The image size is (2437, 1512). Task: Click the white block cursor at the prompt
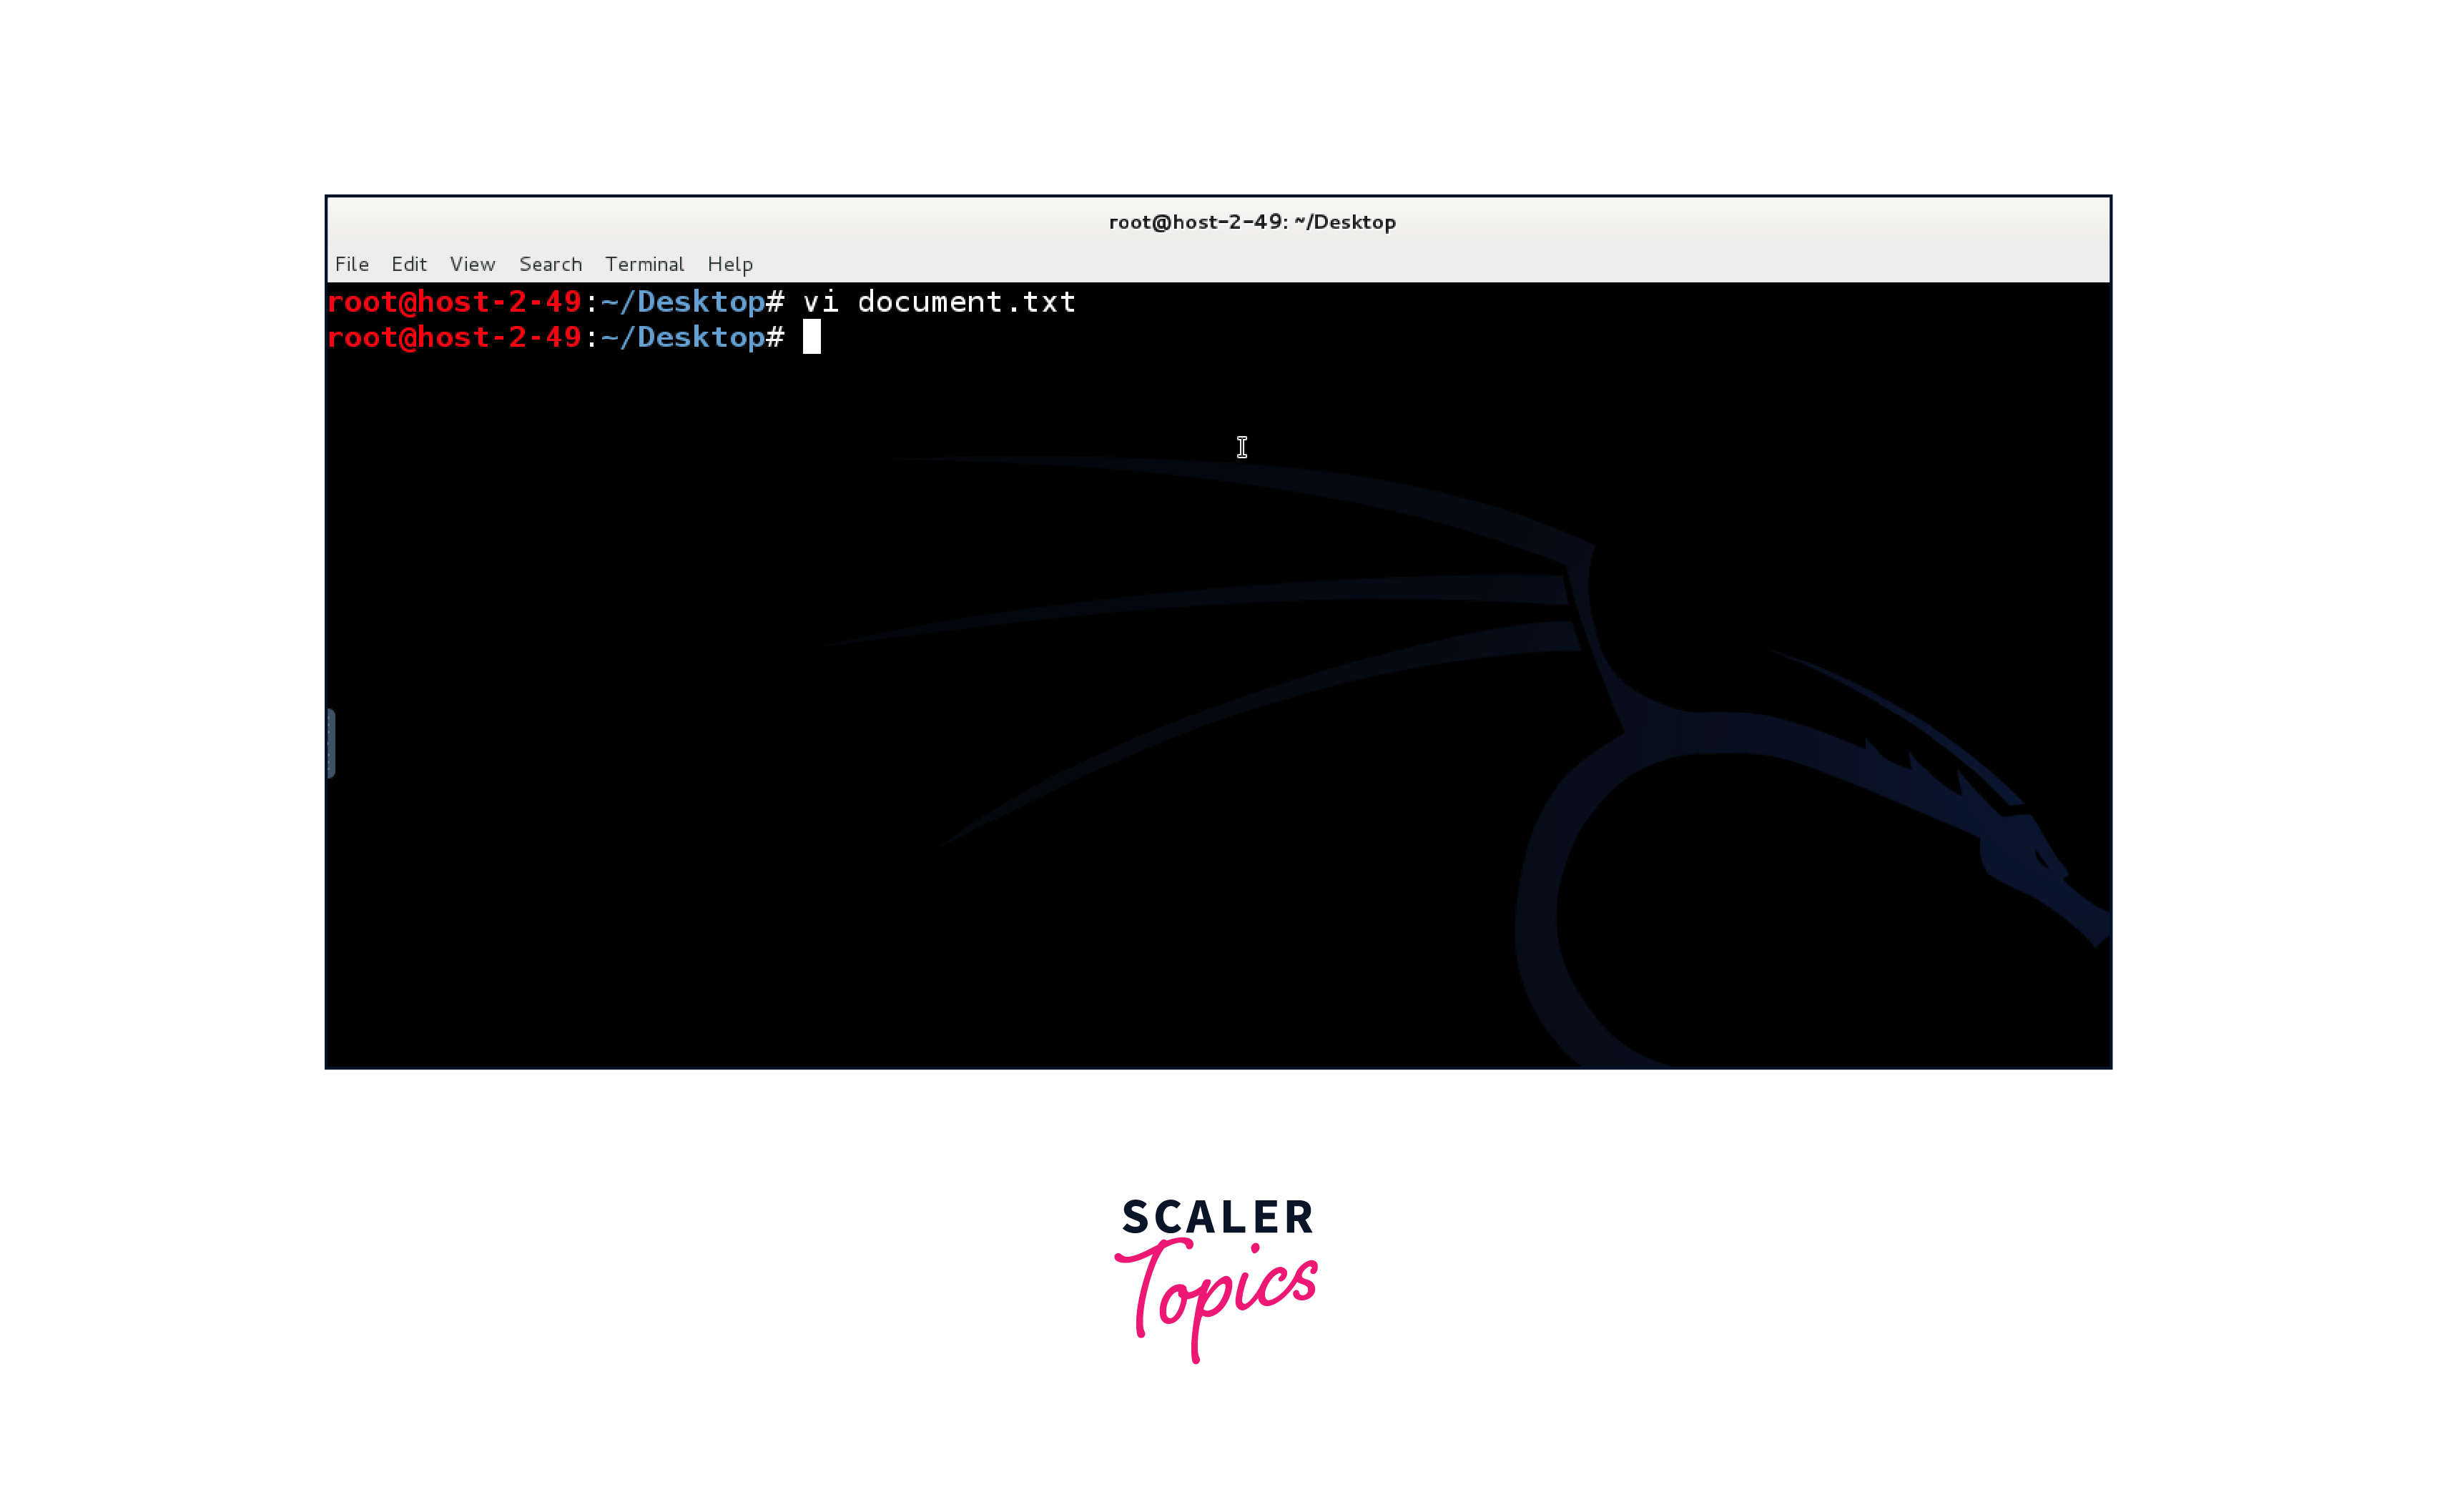coord(811,337)
